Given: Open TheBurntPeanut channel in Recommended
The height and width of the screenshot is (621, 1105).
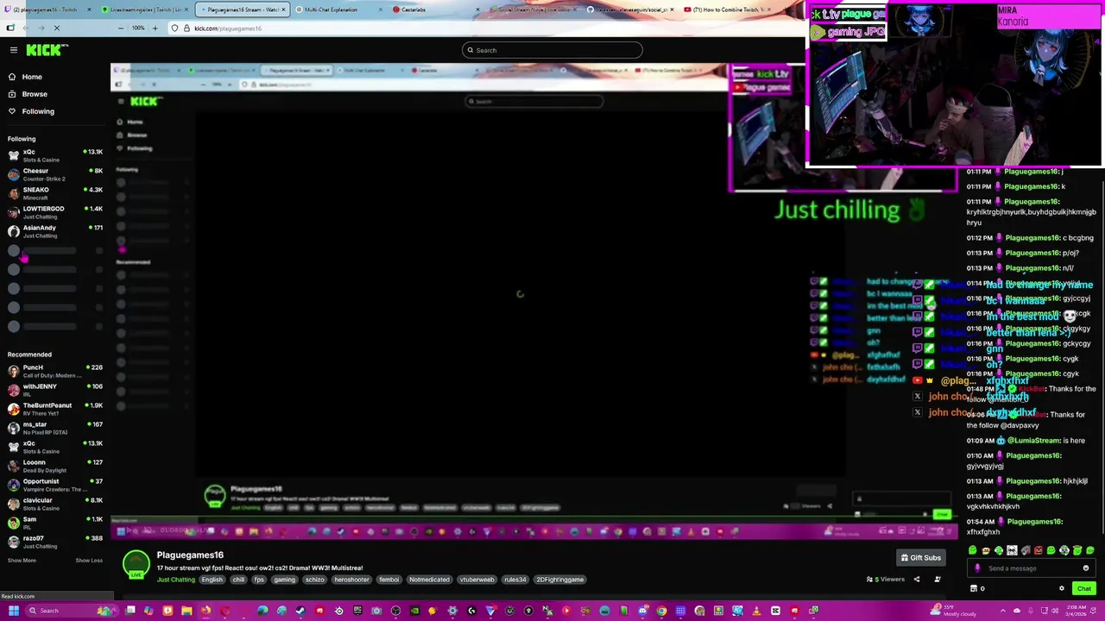Looking at the screenshot, I should 55,409.
